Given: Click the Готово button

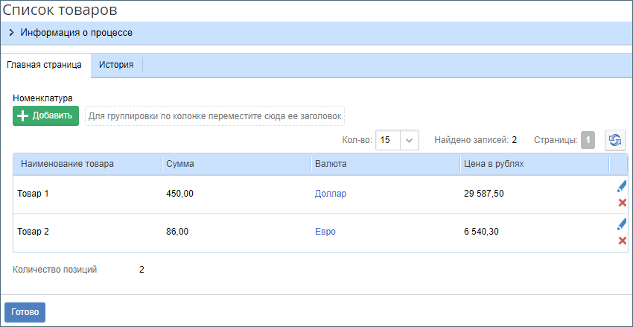Looking at the screenshot, I should click(25, 312).
